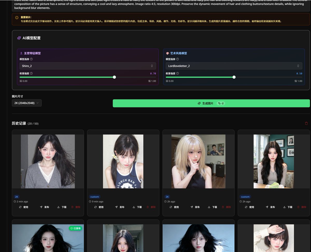Click 发布 on the blonde-hair image card
Screen dimensions: 311x252
(195, 207)
